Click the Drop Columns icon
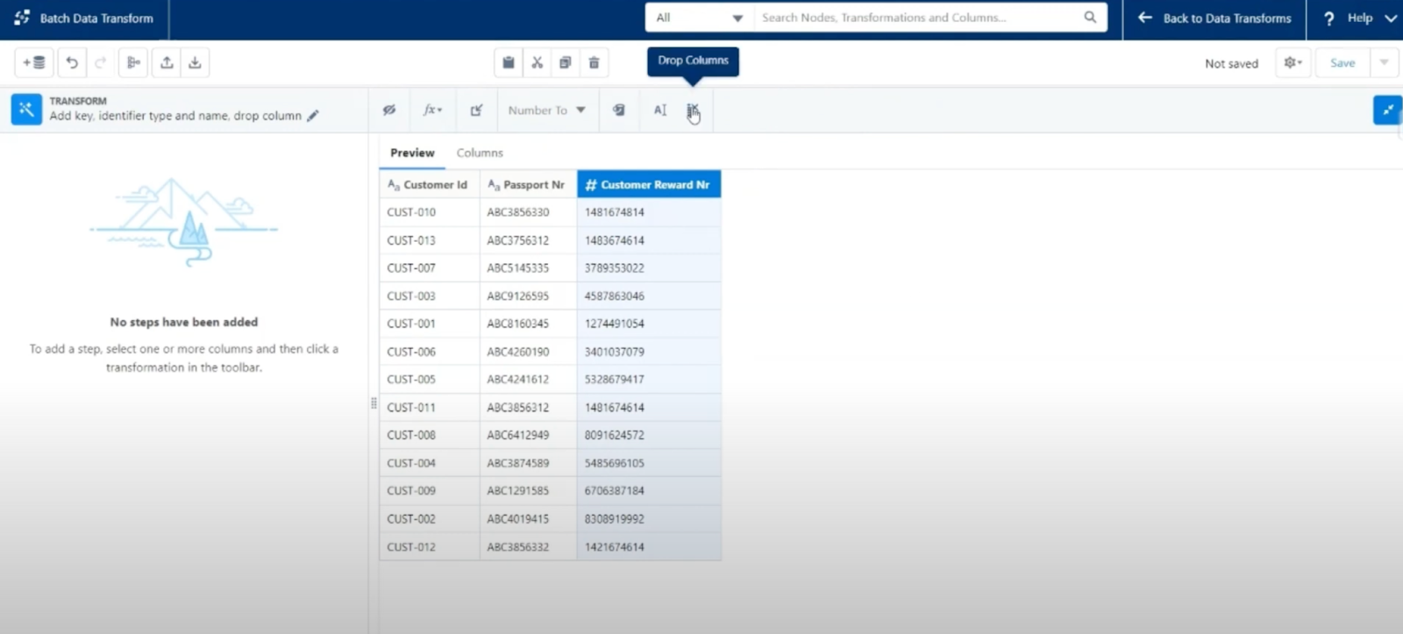Screen dimensions: 1403x634 point(693,110)
